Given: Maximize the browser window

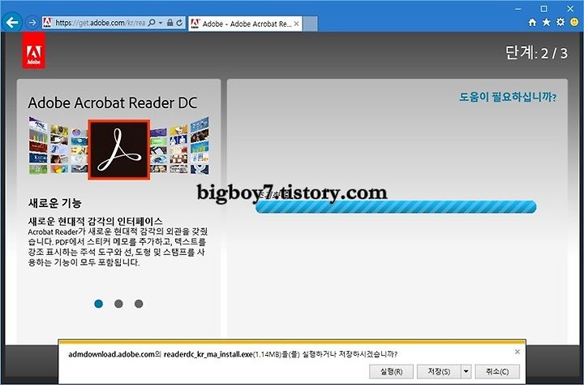Looking at the screenshot, I should point(543,9).
